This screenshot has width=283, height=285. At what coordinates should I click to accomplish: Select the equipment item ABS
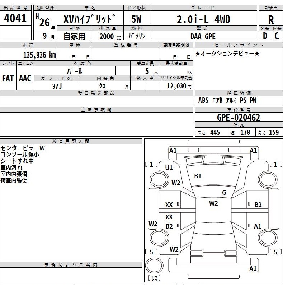(x=203, y=100)
